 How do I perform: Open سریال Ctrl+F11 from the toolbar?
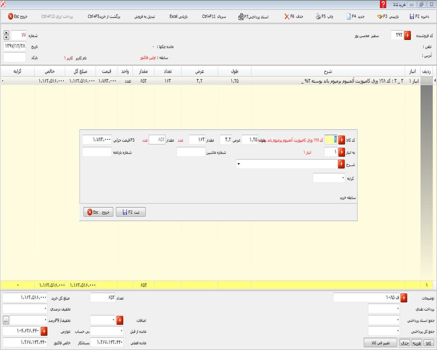pyautogui.click(x=214, y=17)
